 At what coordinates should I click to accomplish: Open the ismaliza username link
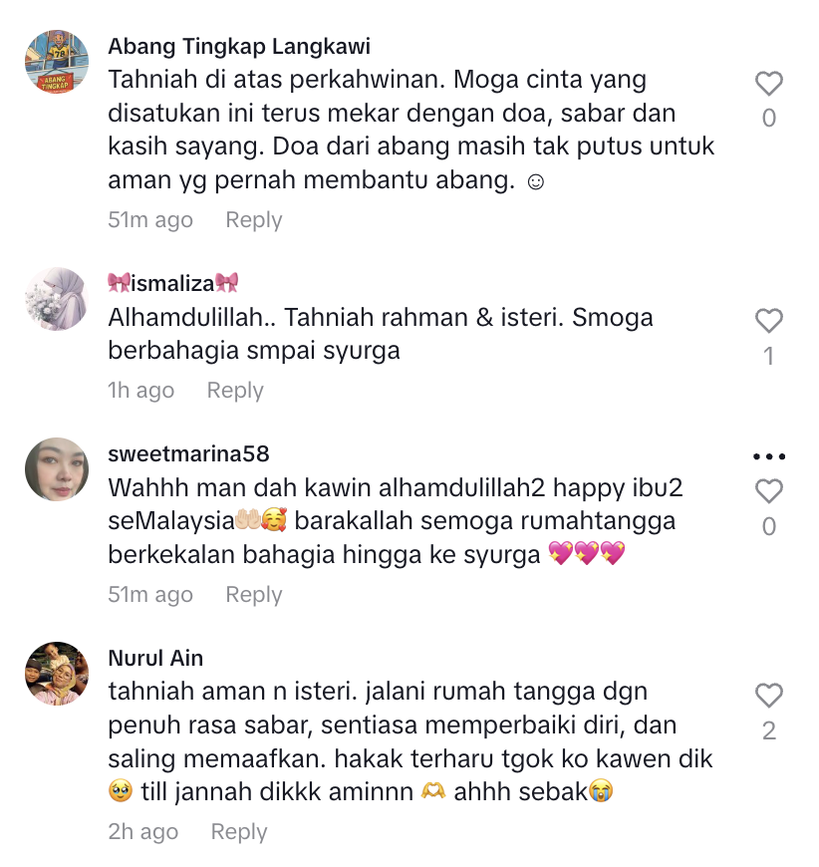tap(173, 283)
